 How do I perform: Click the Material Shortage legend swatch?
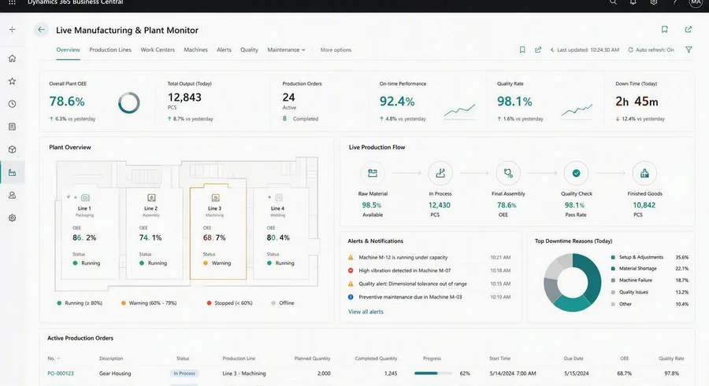(x=613, y=269)
